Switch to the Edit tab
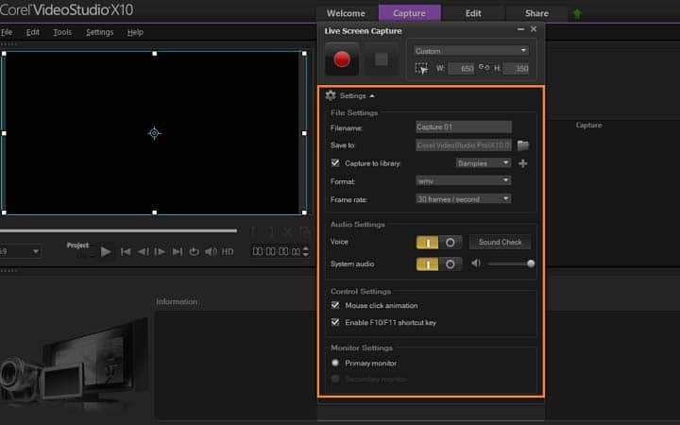This screenshot has width=680, height=425. coord(473,13)
